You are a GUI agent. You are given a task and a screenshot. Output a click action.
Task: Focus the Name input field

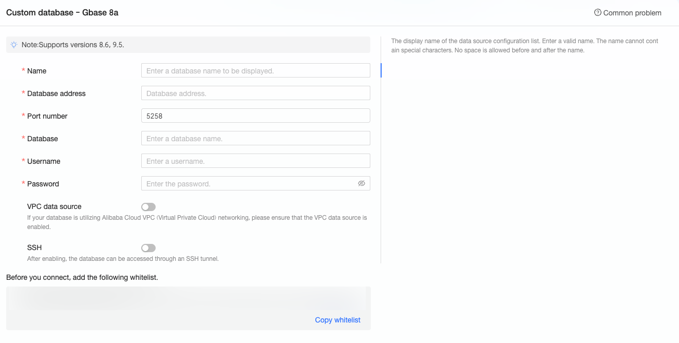[x=255, y=71]
